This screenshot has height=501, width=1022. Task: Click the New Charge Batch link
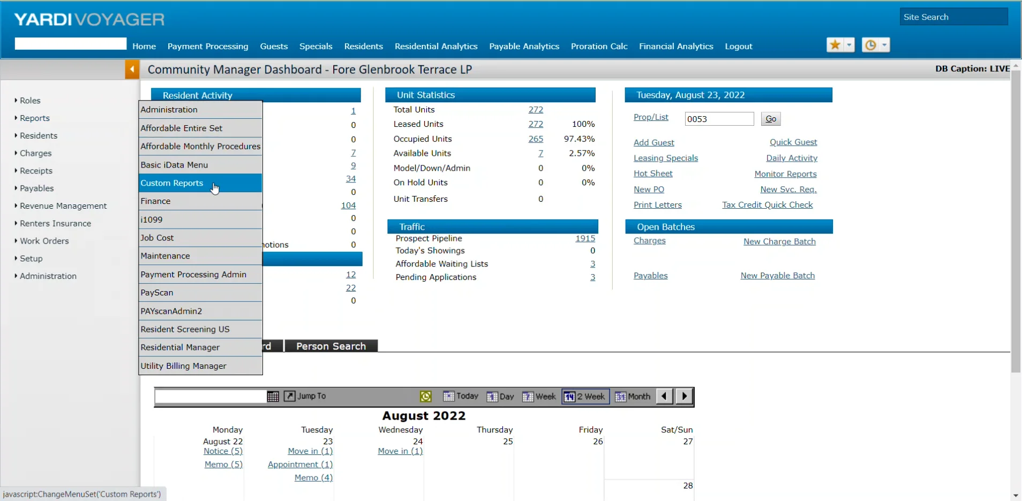click(x=779, y=242)
